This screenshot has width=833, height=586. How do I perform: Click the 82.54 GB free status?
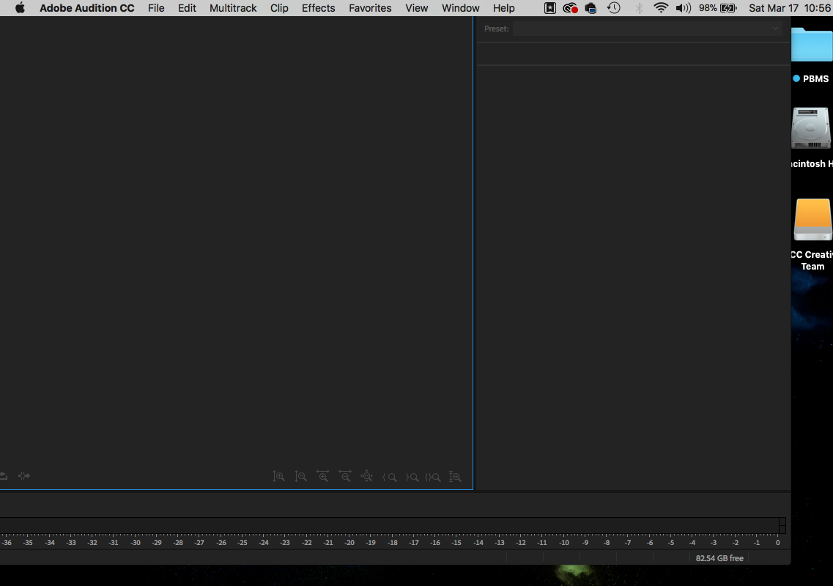click(719, 558)
